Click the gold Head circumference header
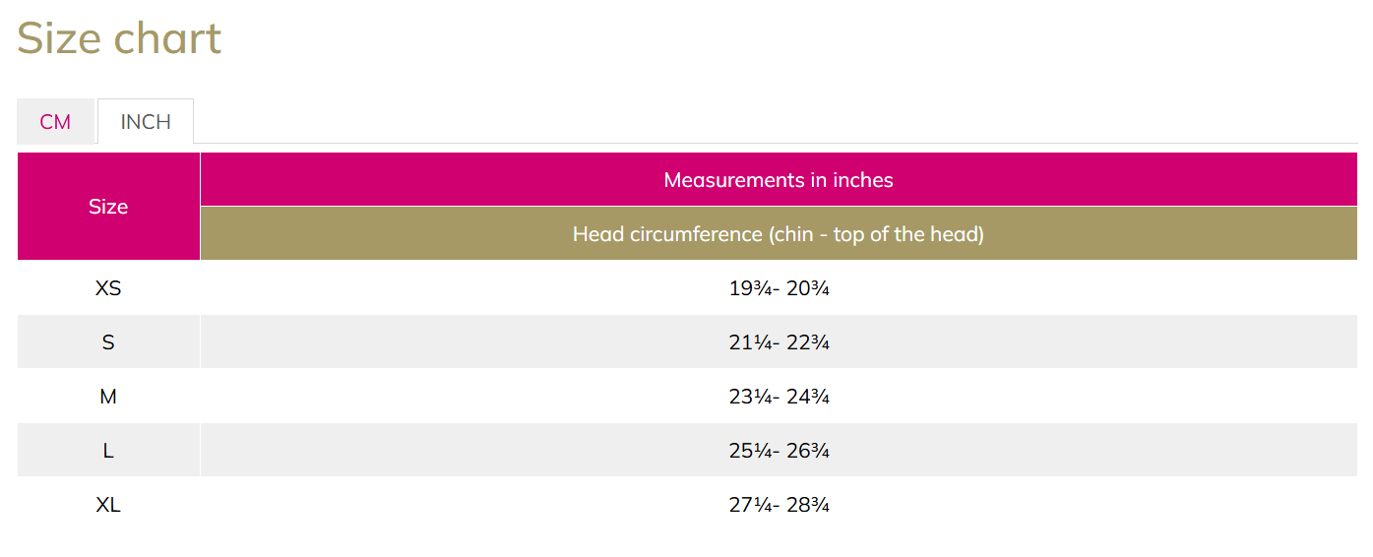 point(779,234)
